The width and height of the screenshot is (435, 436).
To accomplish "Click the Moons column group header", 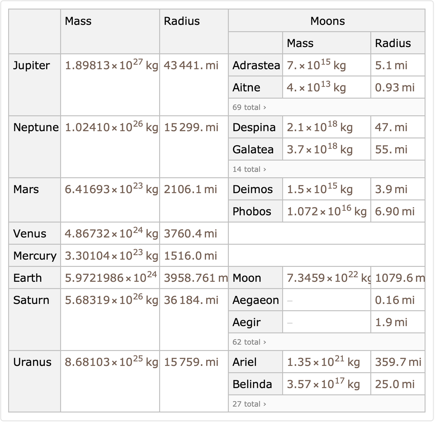I will point(327,21).
